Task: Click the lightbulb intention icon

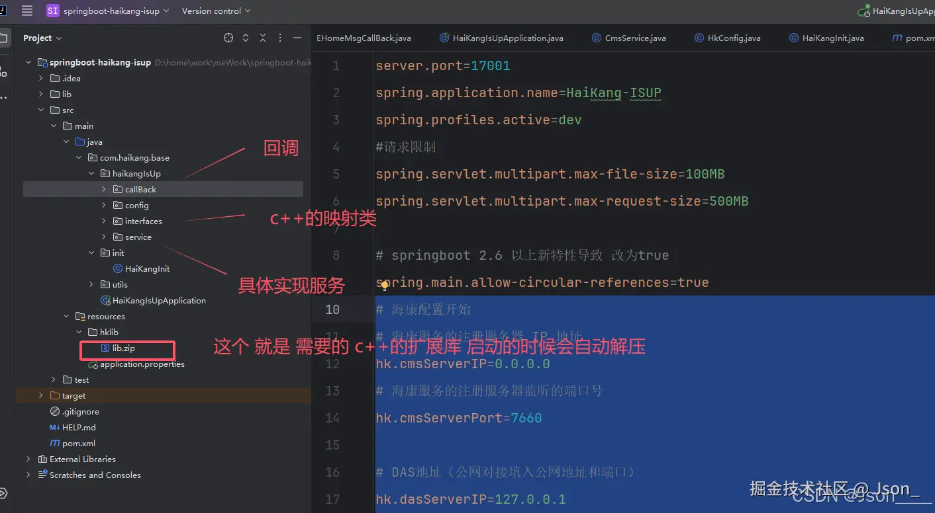Action: point(384,286)
